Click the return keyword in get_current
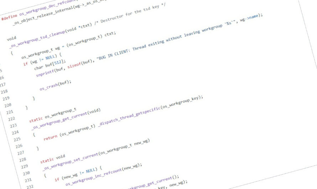Viewport: 317px width, 189px height. click(51, 137)
